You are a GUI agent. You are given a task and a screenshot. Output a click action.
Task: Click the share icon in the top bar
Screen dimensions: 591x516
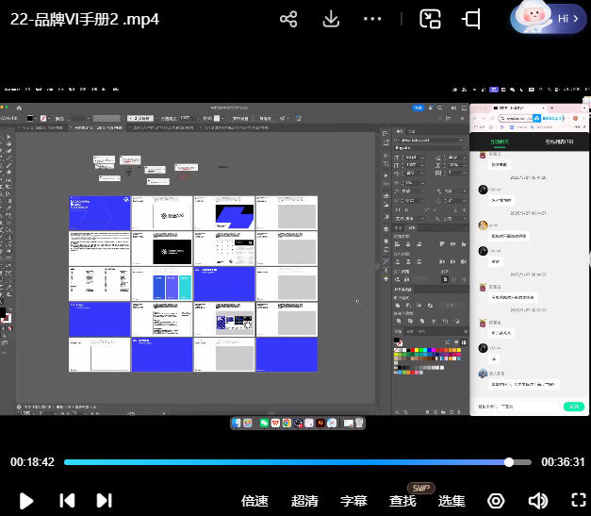pyautogui.click(x=289, y=19)
